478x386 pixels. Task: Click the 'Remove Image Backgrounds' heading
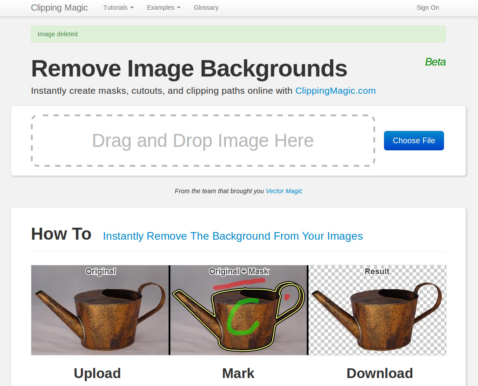click(x=189, y=69)
